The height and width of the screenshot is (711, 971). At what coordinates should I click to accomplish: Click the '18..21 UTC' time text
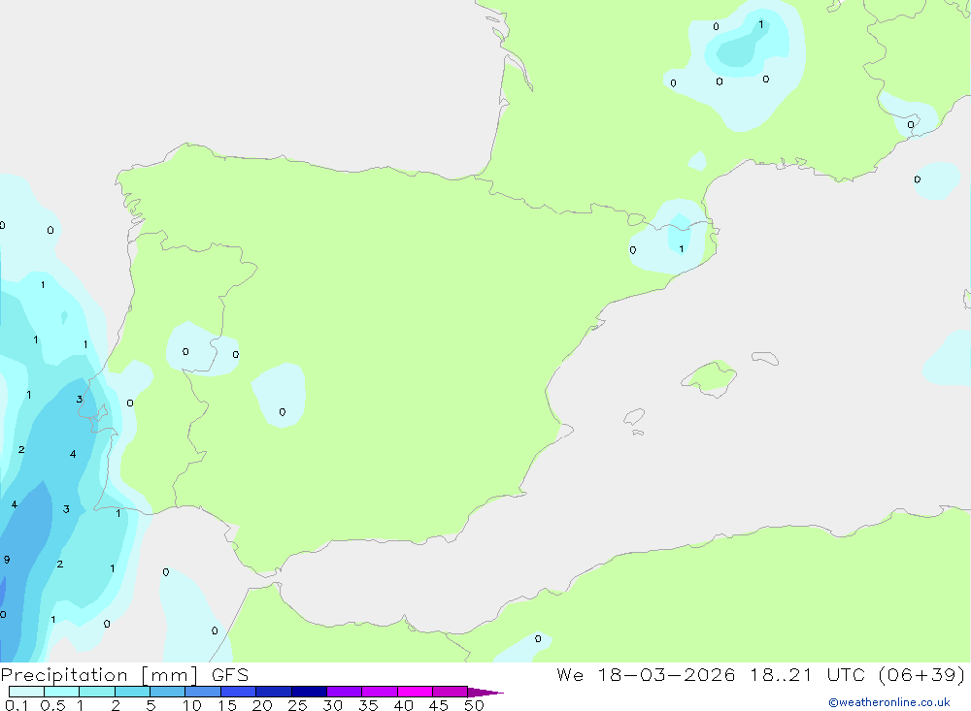tap(807, 674)
